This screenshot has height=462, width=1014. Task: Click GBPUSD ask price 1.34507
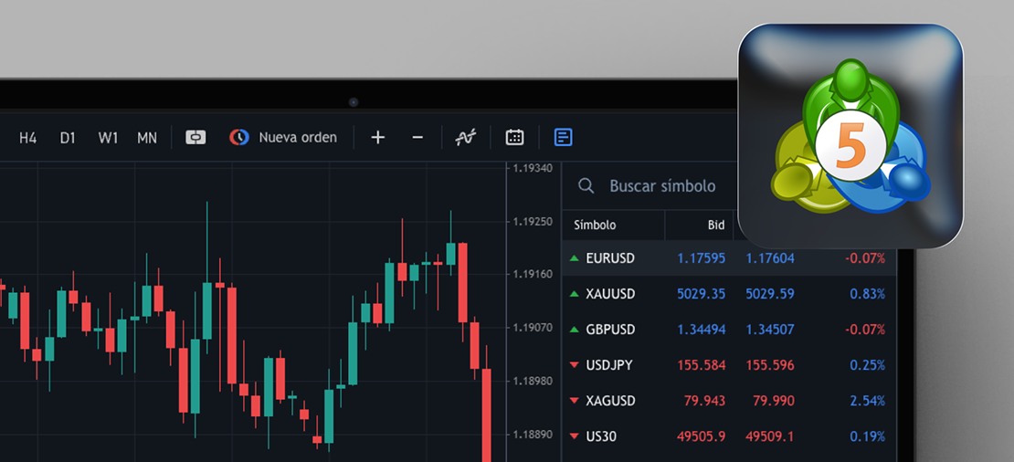coord(770,330)
